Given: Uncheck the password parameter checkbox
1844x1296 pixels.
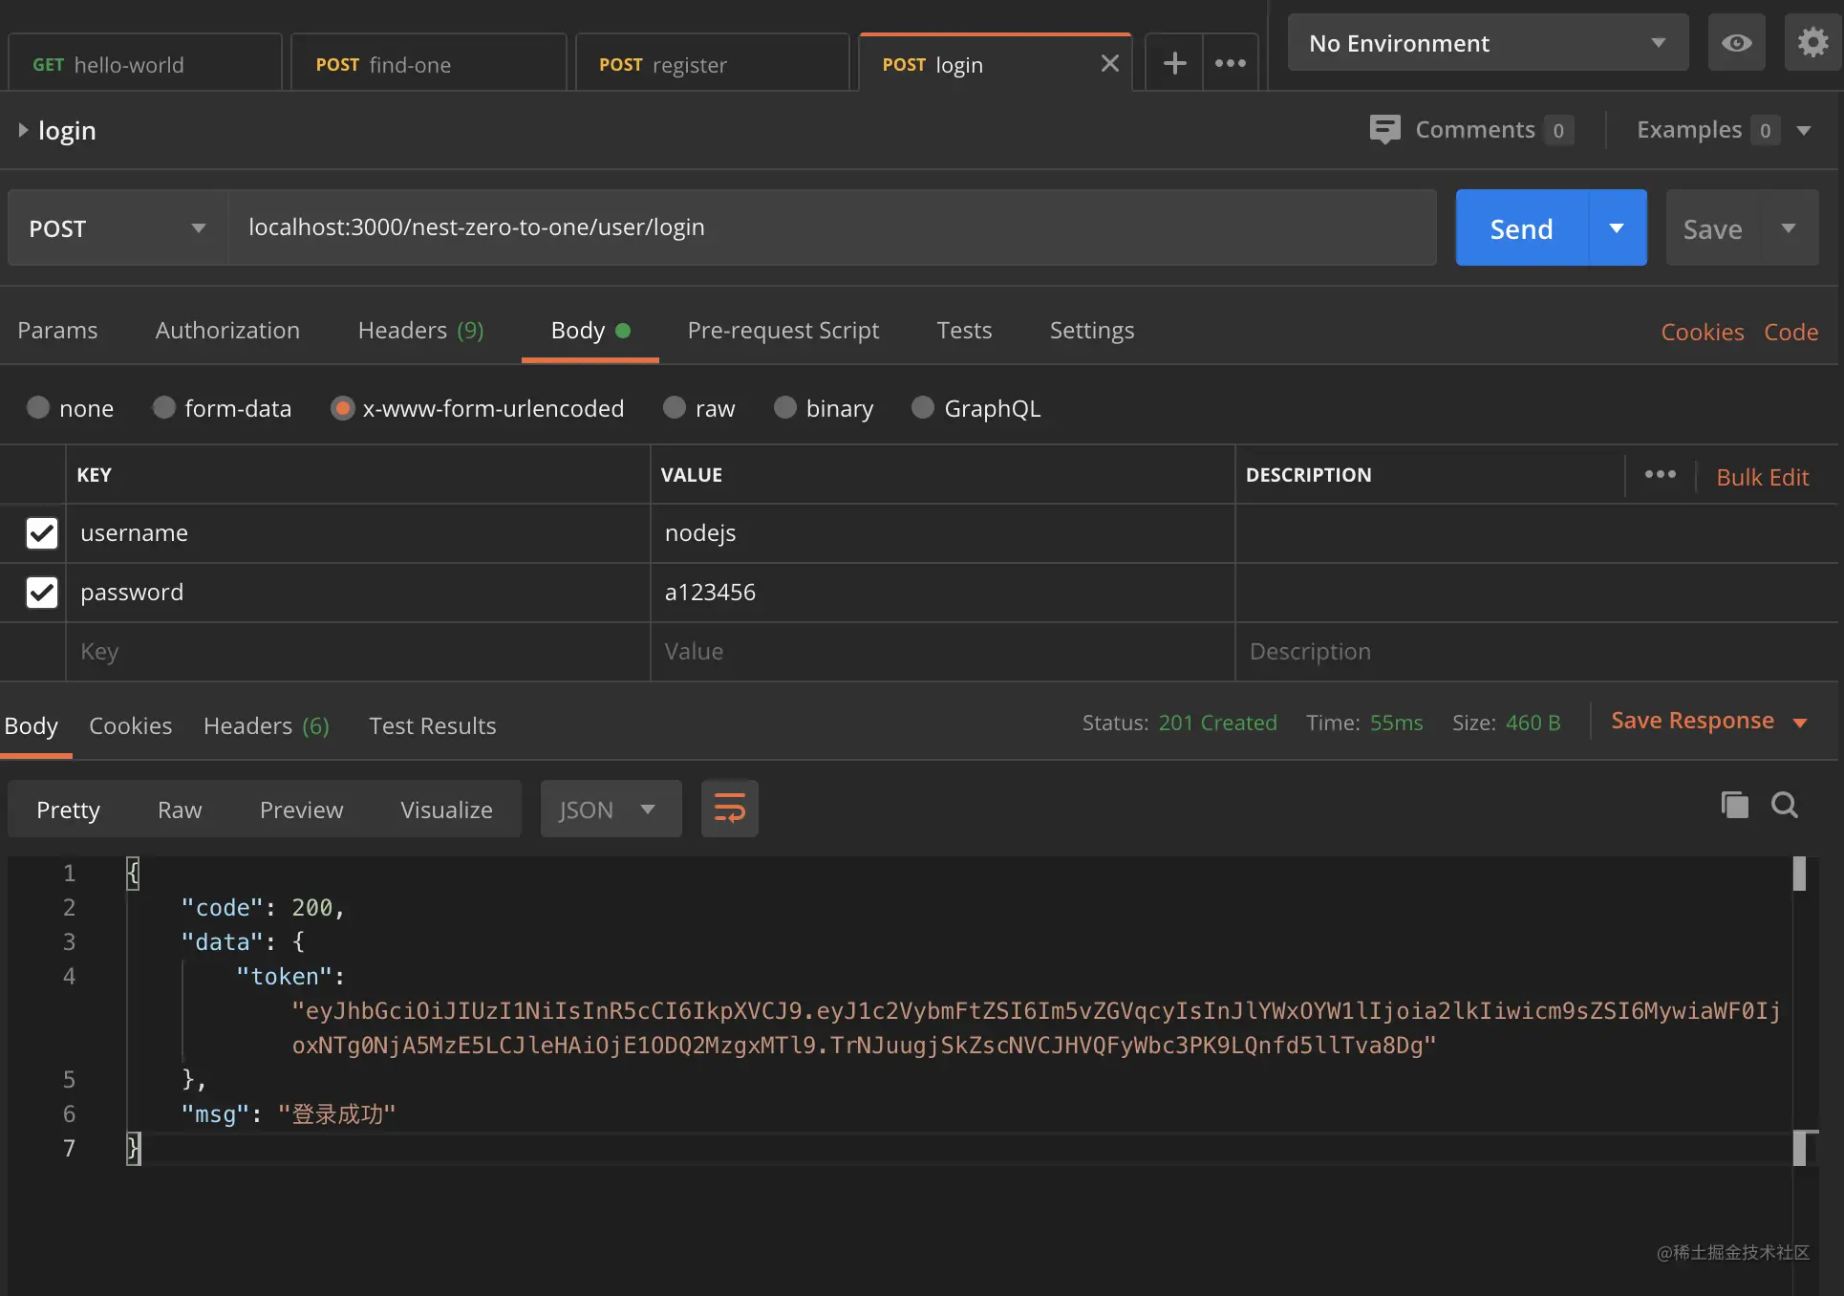Looking at the screenshot, I should [42, 593].
